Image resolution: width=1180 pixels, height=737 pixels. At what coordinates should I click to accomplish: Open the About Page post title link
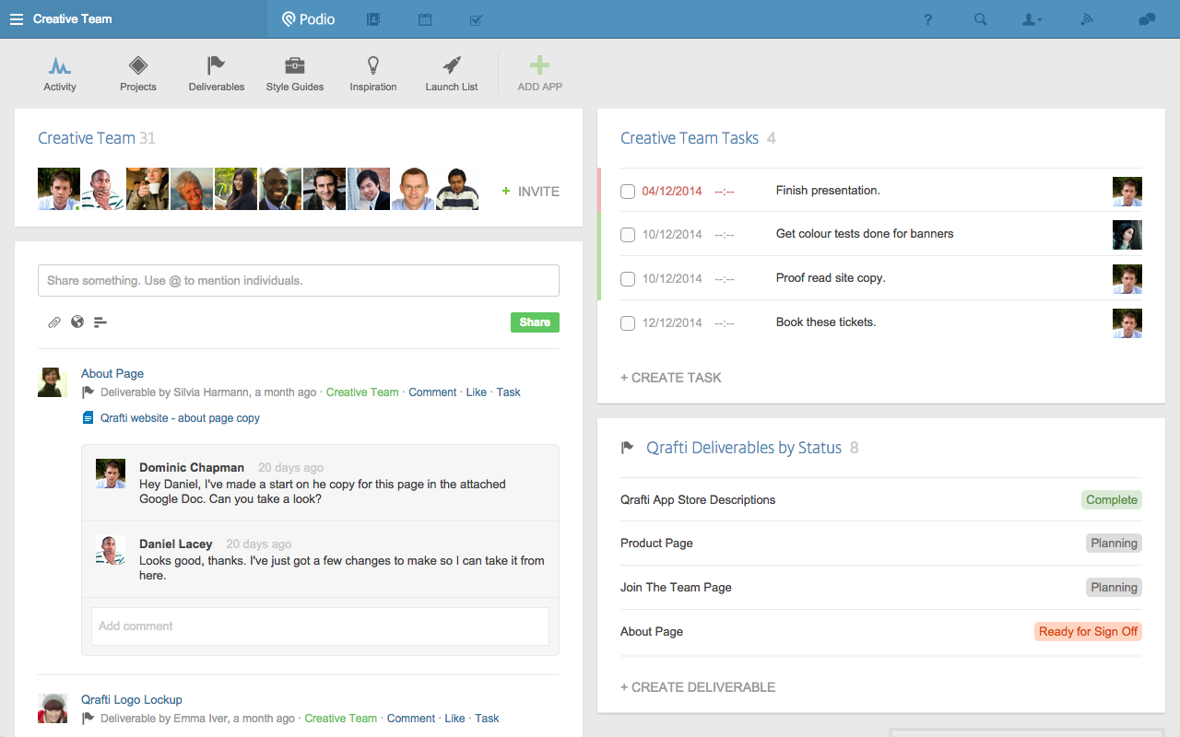[x=112, y=373]
